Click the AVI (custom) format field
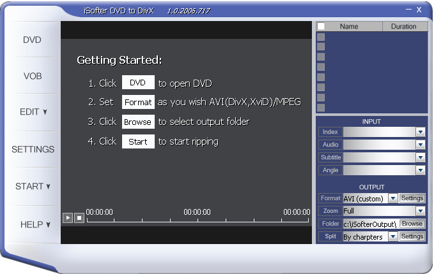Image resolution: width=434 pixels, height=274 pixels. tap(366, 198)
